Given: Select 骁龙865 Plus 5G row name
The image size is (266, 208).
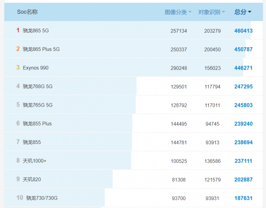Looking at the screenshot, I should coord(41,49).
